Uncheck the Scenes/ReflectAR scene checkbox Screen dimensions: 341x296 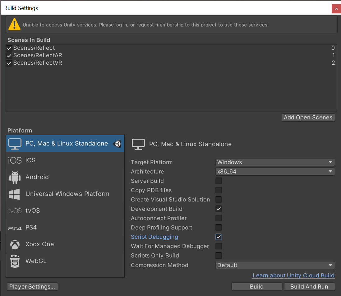point(9,56)
